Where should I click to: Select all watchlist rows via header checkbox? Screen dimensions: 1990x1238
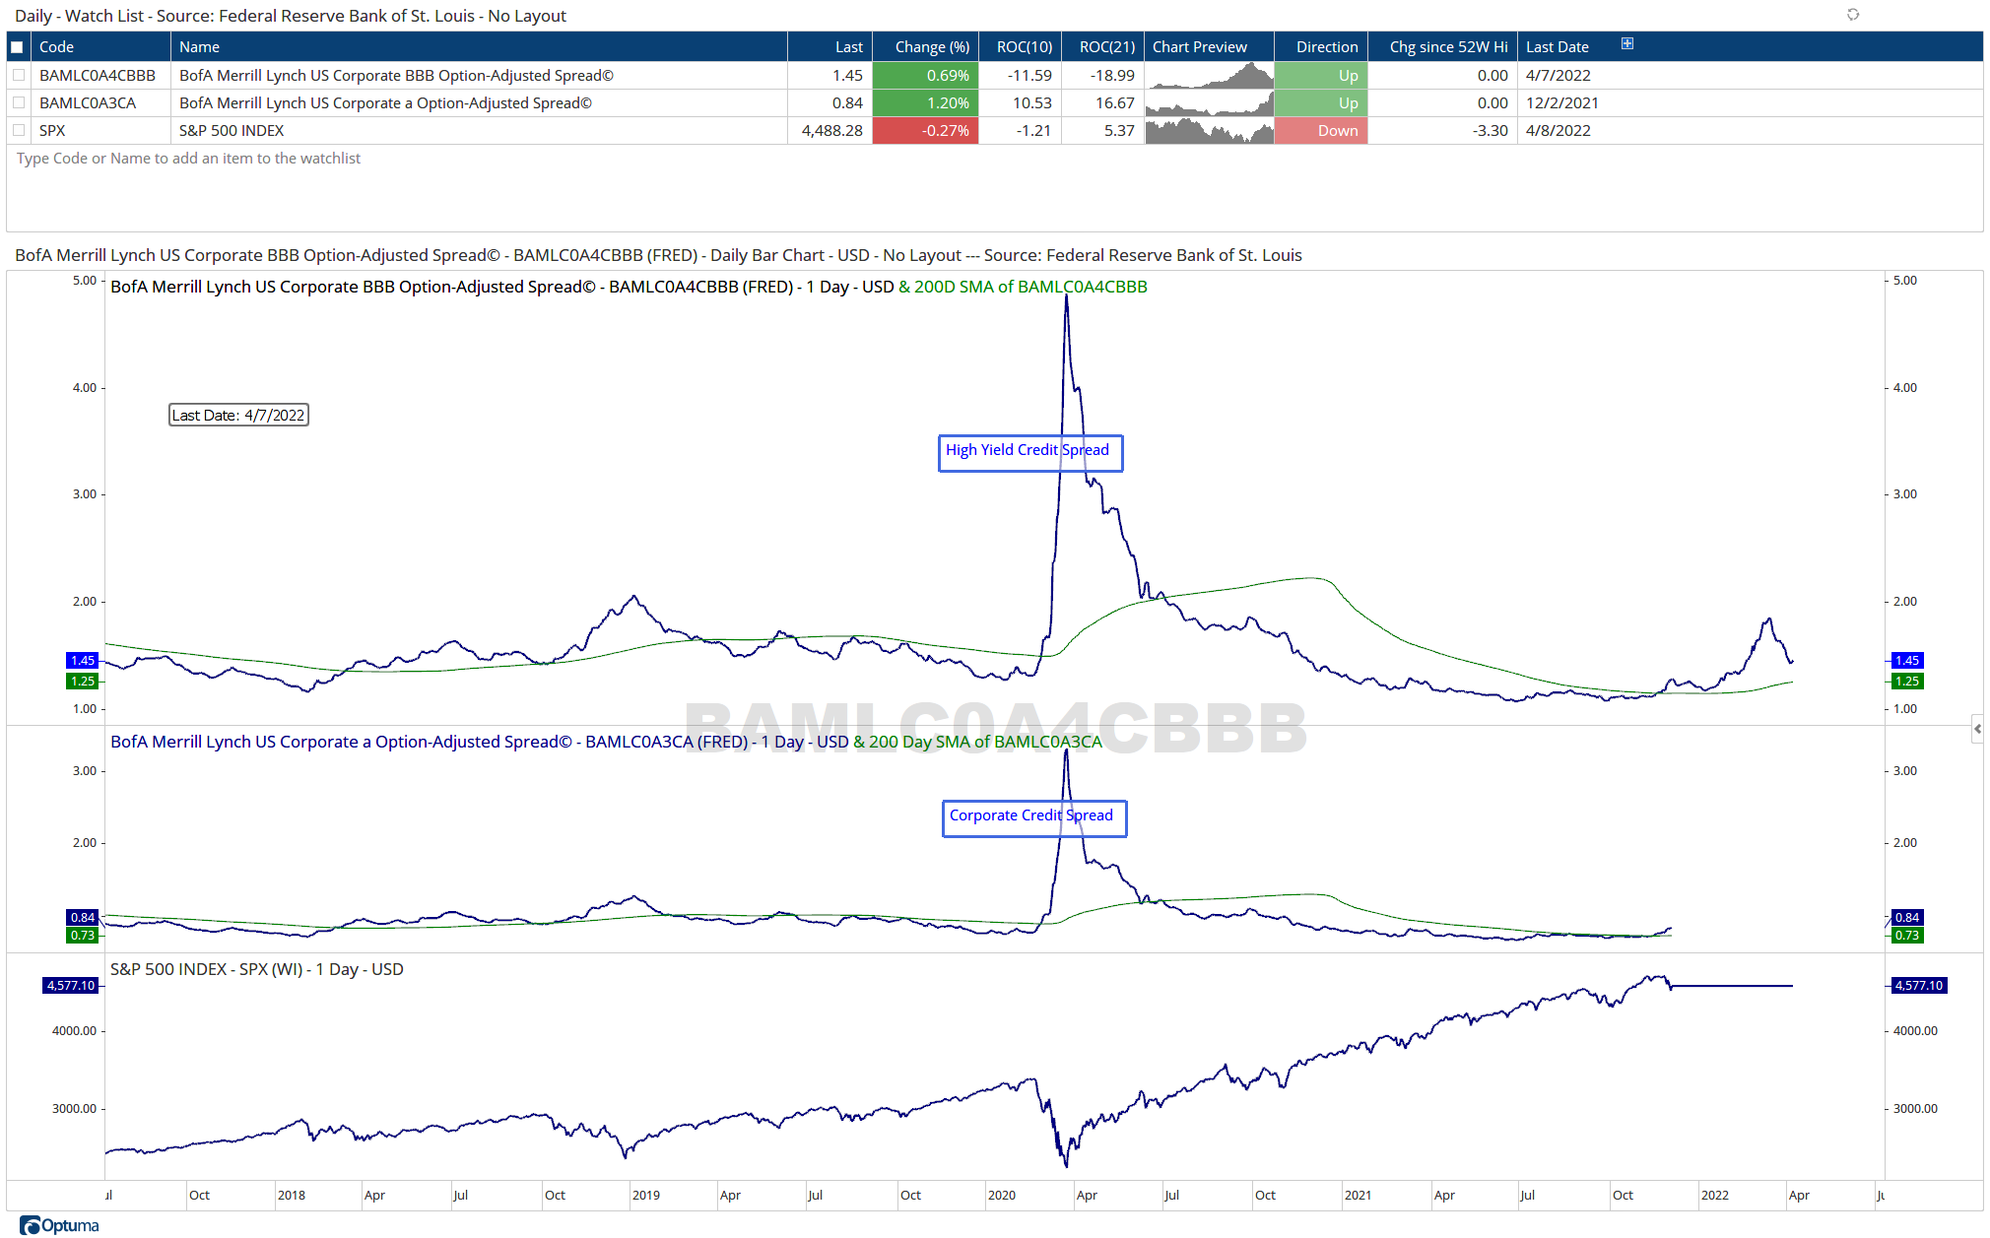17,45
